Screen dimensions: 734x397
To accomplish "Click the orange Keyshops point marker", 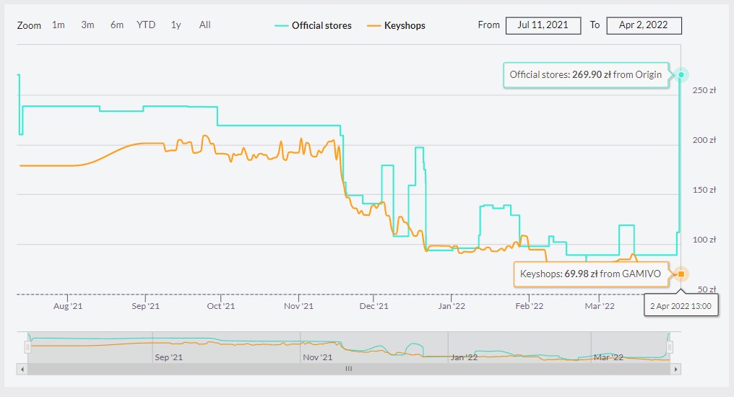I will (681, 274).
